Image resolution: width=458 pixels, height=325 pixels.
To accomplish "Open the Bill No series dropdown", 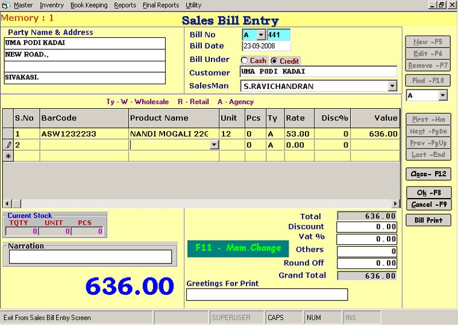I will (x=261, y=35).
